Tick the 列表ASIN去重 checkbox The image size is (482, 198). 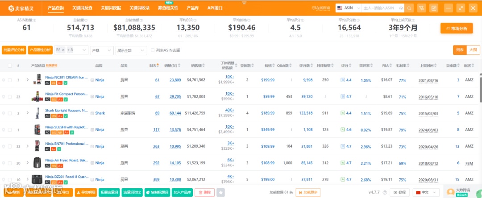coord(153,50)
